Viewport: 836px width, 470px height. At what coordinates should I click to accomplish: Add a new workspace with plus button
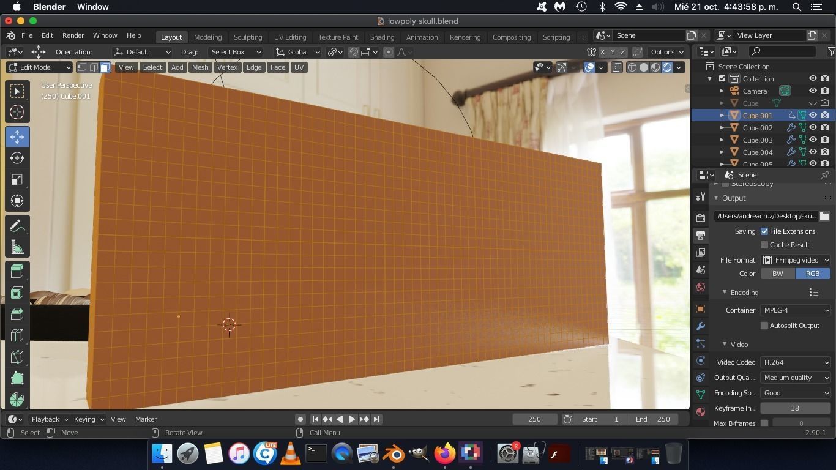click(583, 37)
